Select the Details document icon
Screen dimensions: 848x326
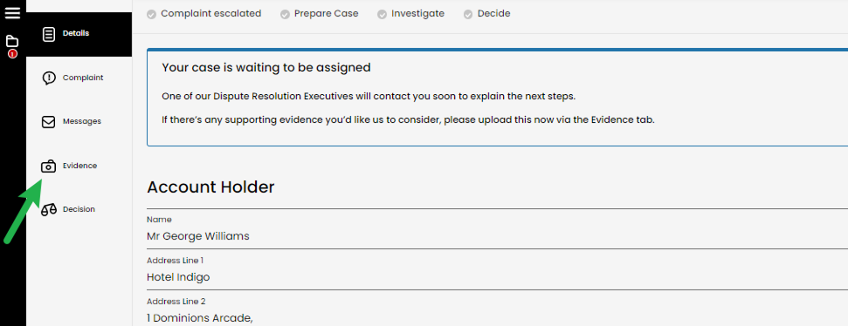click(49, 34)
